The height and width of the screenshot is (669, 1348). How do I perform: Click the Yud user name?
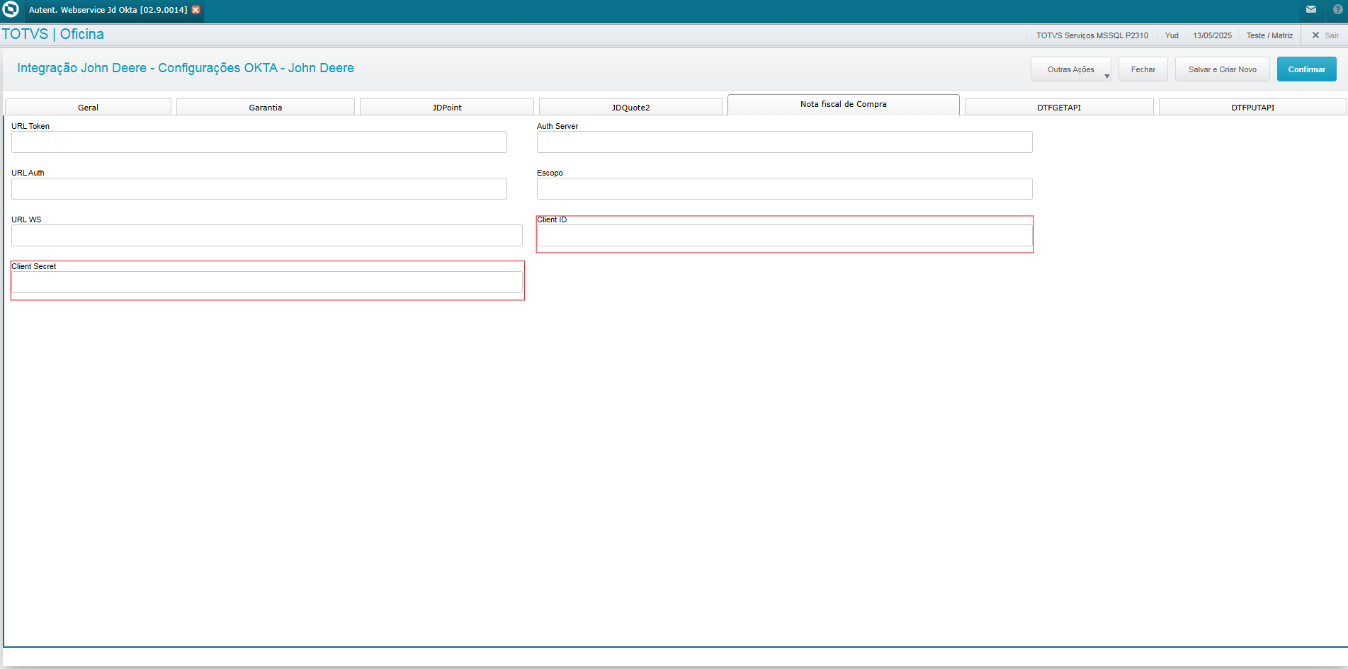[x=1172, y=35]
